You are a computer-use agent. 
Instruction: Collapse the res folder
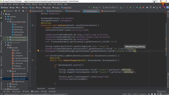pos(6,45)
